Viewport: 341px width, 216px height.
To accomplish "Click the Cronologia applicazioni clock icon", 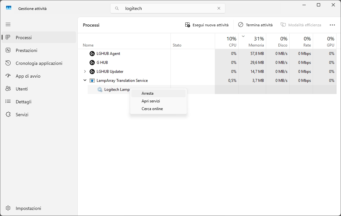I will click(8, 63).
